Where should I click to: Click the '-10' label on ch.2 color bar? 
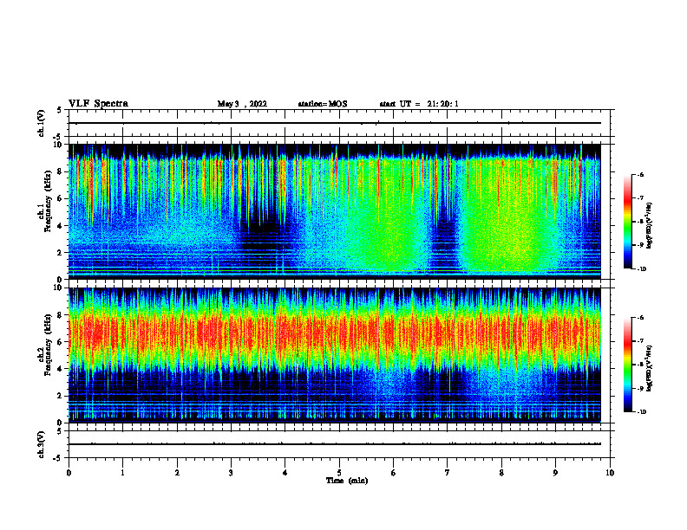pos(641,412)
